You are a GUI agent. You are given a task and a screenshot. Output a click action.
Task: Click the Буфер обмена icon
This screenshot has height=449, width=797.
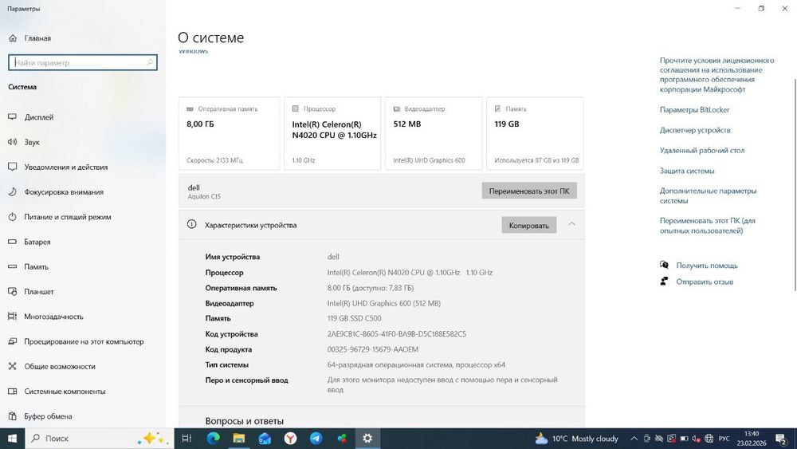click(13, 416)
